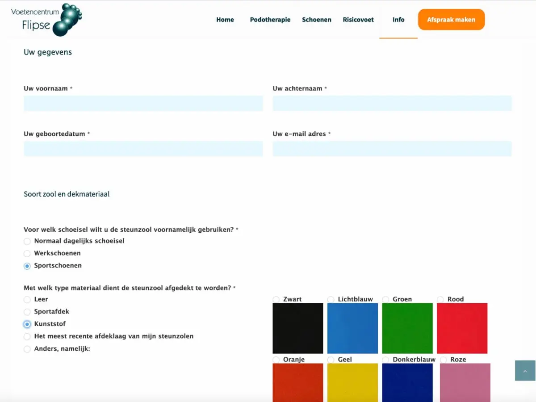Go to the Home page
The width and height of the screenshot is (536, 402).
pyautogui.click(x=225, y=20)
